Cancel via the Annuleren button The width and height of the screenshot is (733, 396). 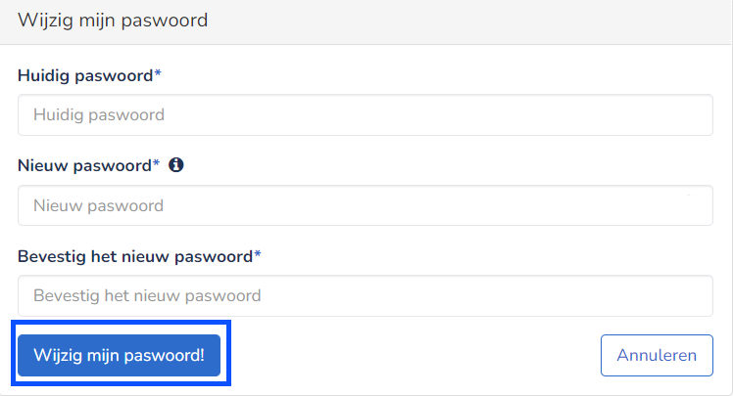click(657, 355)
